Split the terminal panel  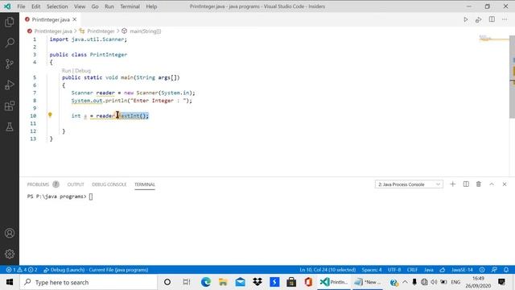(x=466, y=184)
